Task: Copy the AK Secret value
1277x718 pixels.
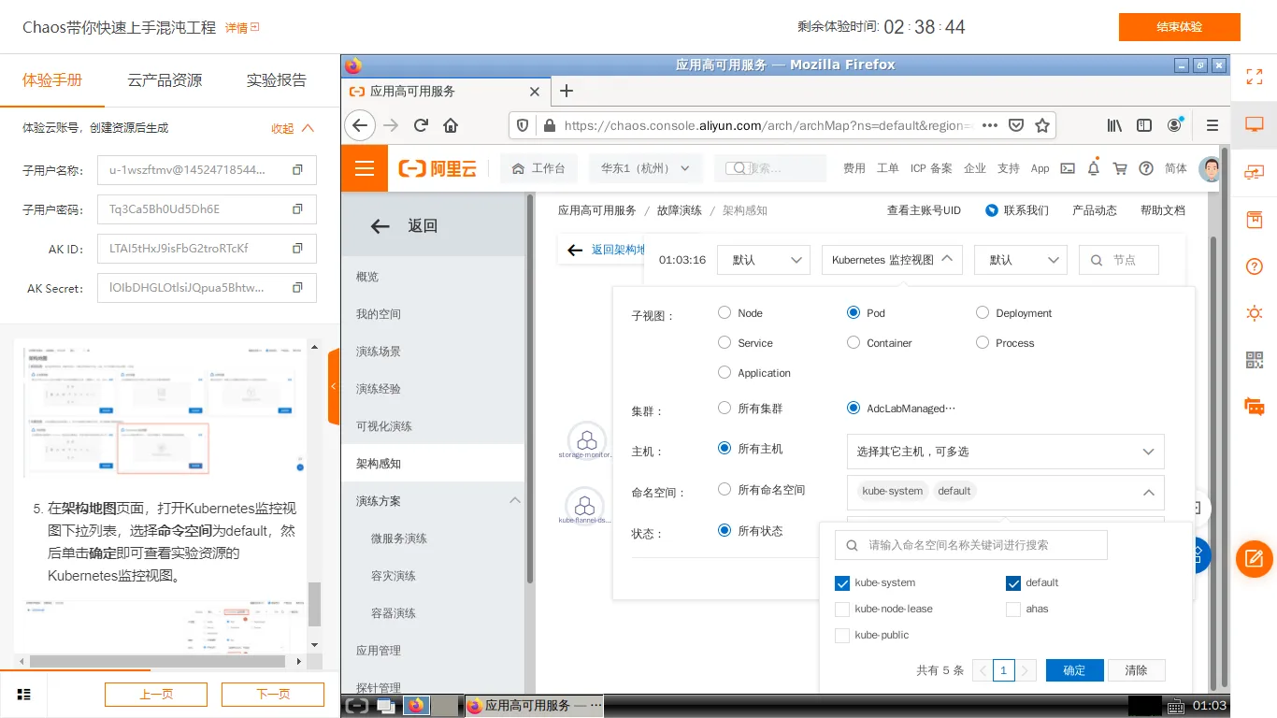Action: [x=297, y=288]
